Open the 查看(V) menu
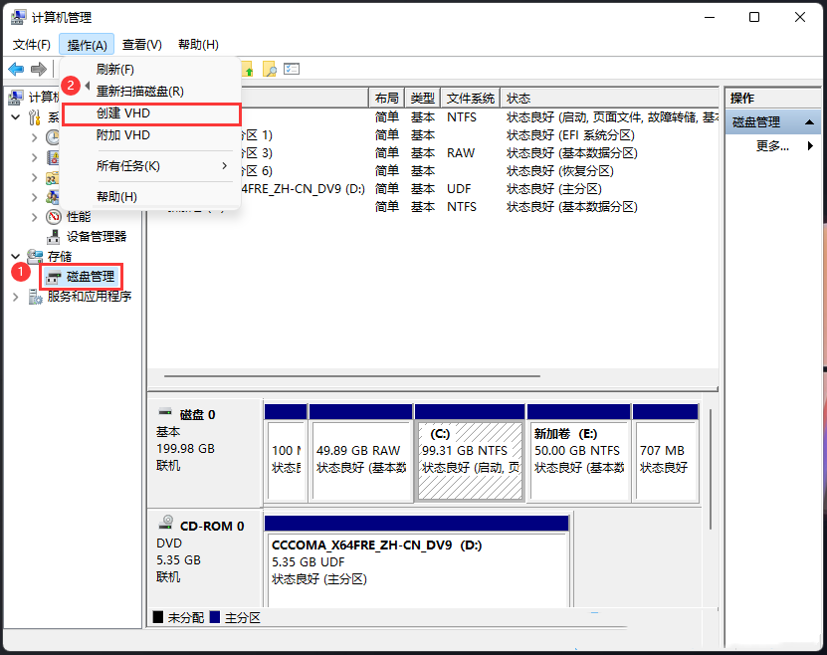This screenshot has height=655, width=827. (x=140, y=44)
